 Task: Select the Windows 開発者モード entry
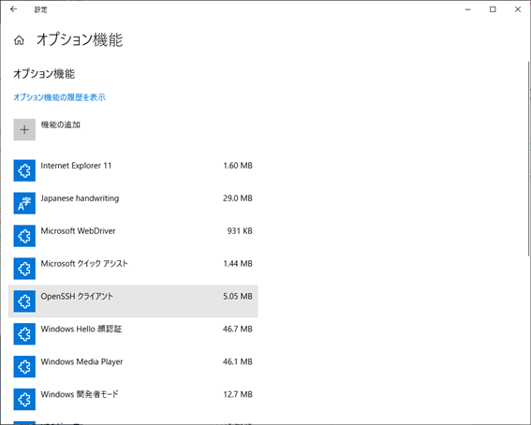[133, 400]
